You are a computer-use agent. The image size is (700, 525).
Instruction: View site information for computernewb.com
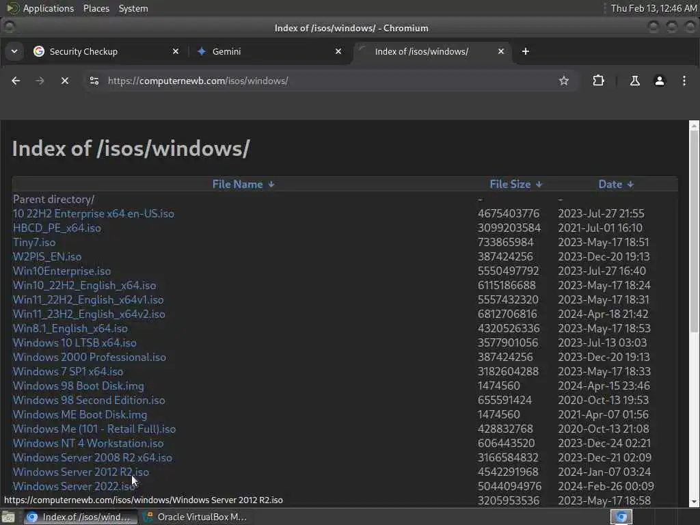(x=94, y=81)
